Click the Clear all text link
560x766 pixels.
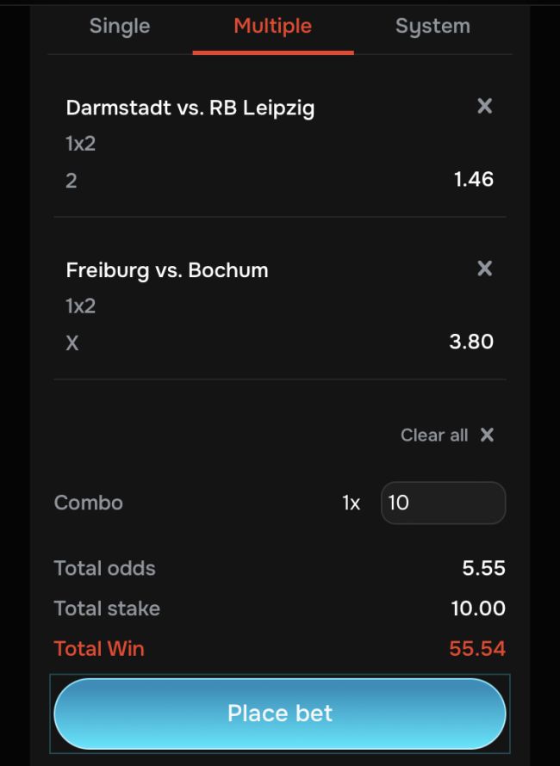pyautogui.click(x=434, y=435)
